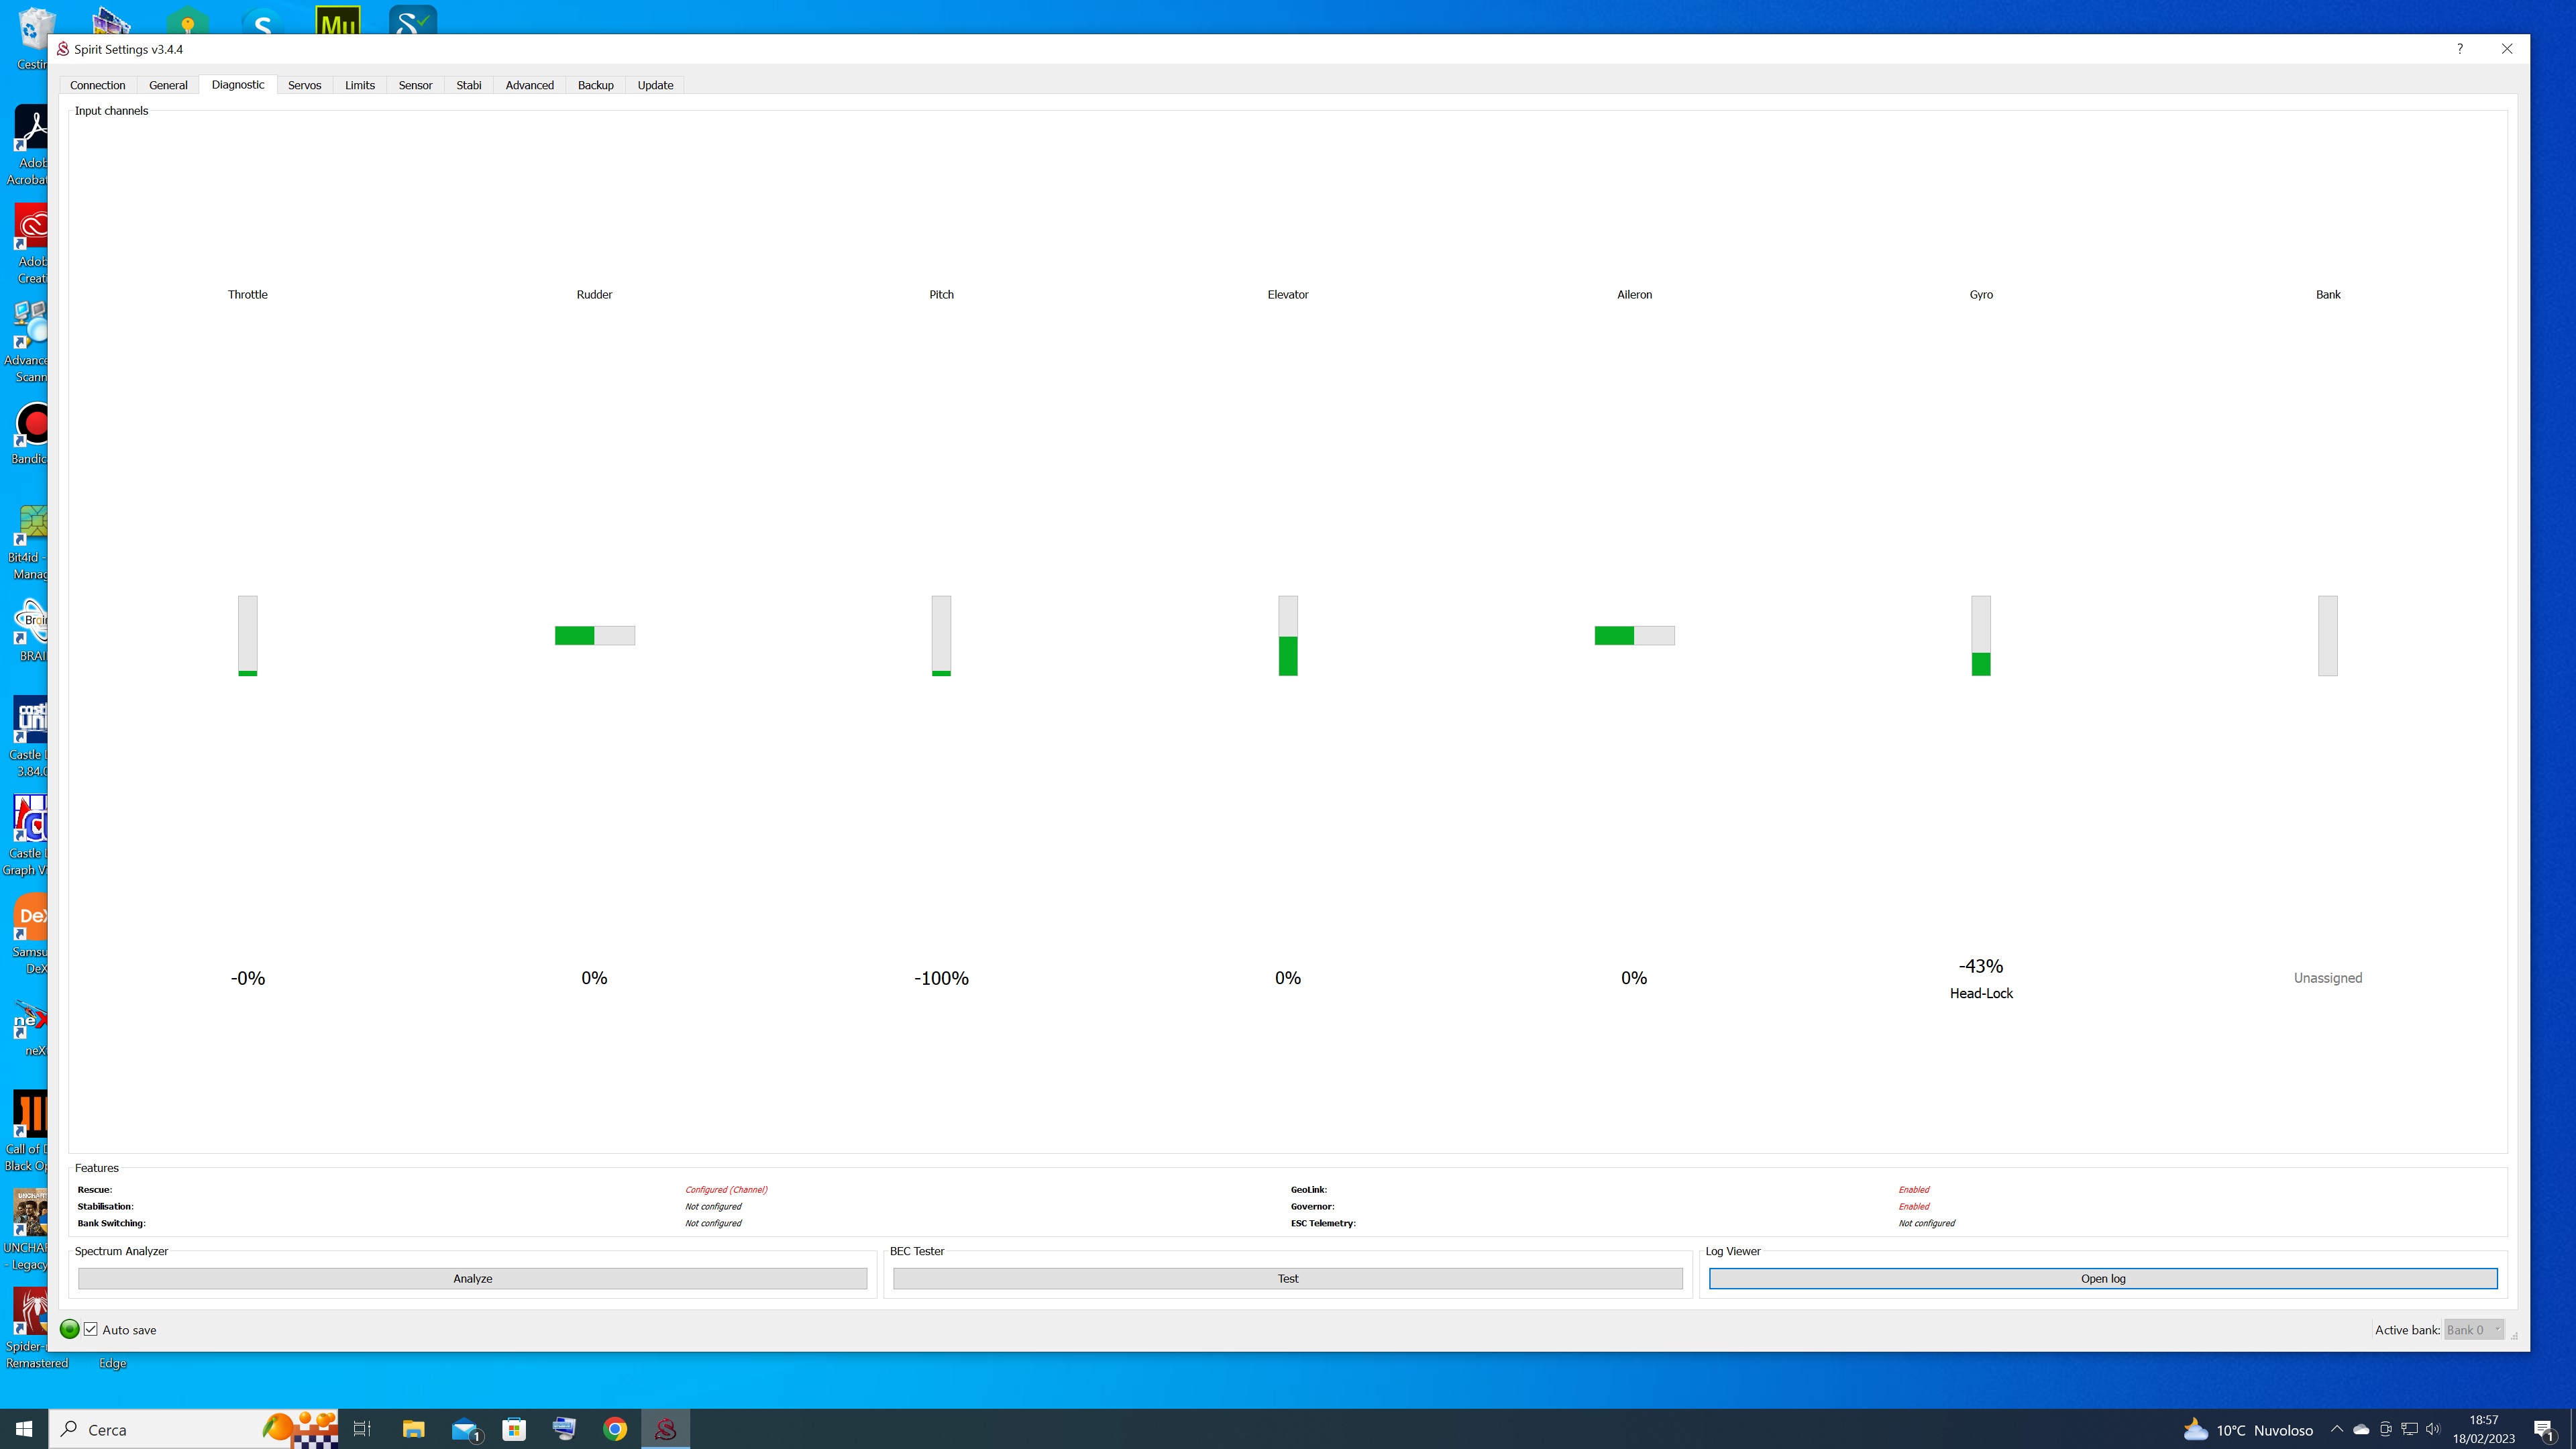Expand the Active bank dropdown
This screenshot has width=2576, height=1449.
point(2473,1329)
